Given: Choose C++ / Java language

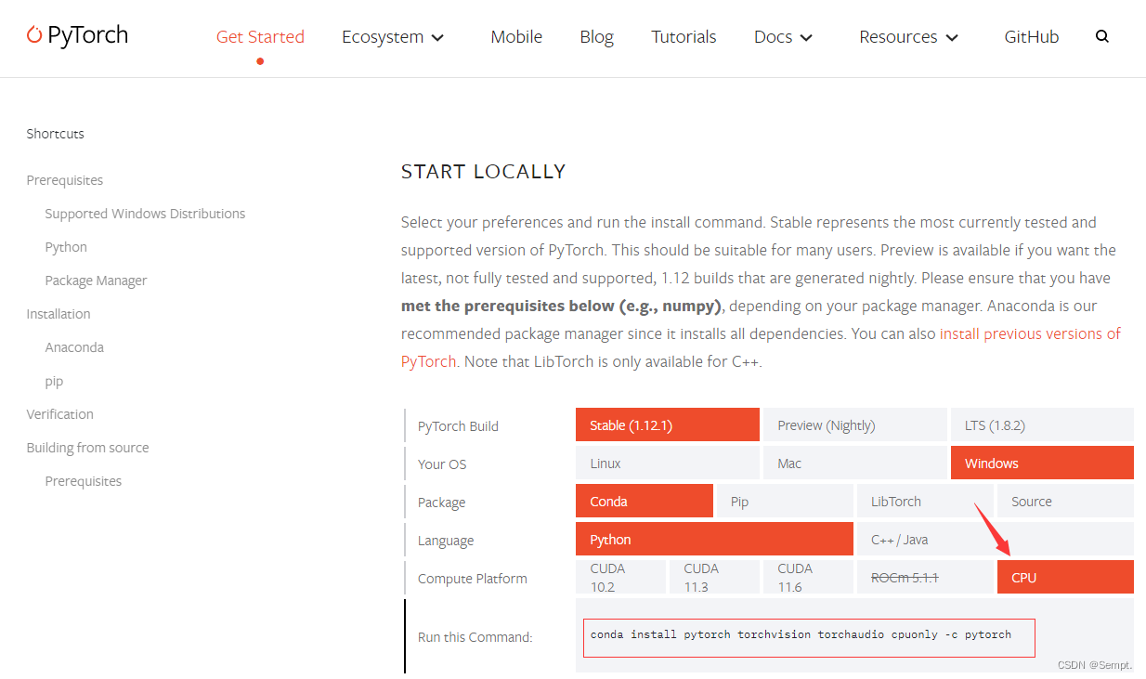Looking at the screenshot, I should point(996,539).
